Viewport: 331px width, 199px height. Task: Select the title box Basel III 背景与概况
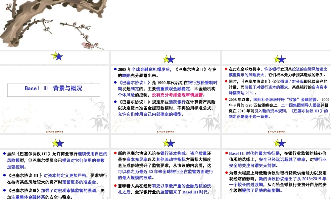pos(54,89)
